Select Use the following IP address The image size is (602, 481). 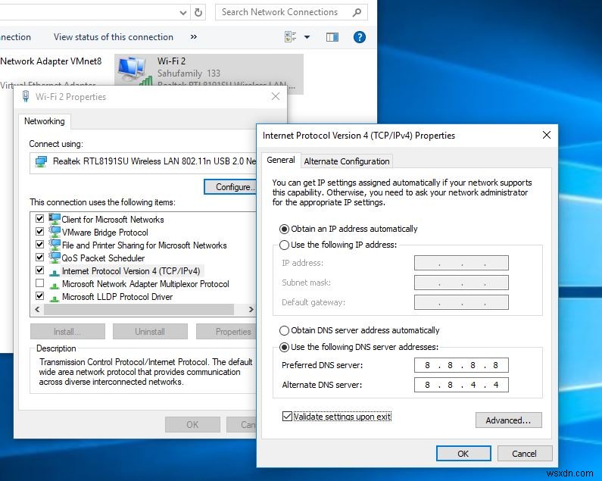click(x=284, y=245)
